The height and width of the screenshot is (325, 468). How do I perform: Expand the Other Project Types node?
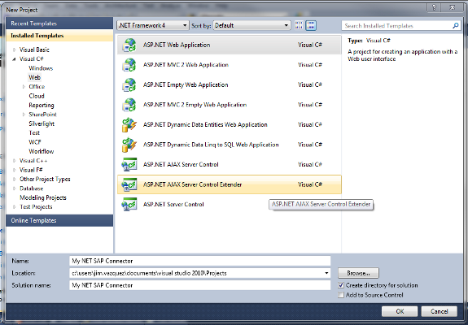(14, 179)
